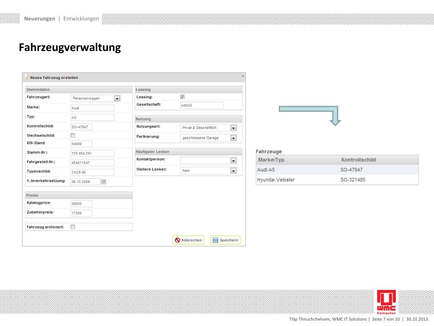434x326 pixels.
Task: Focus the Katalogprice field
Action: point(81,204)
